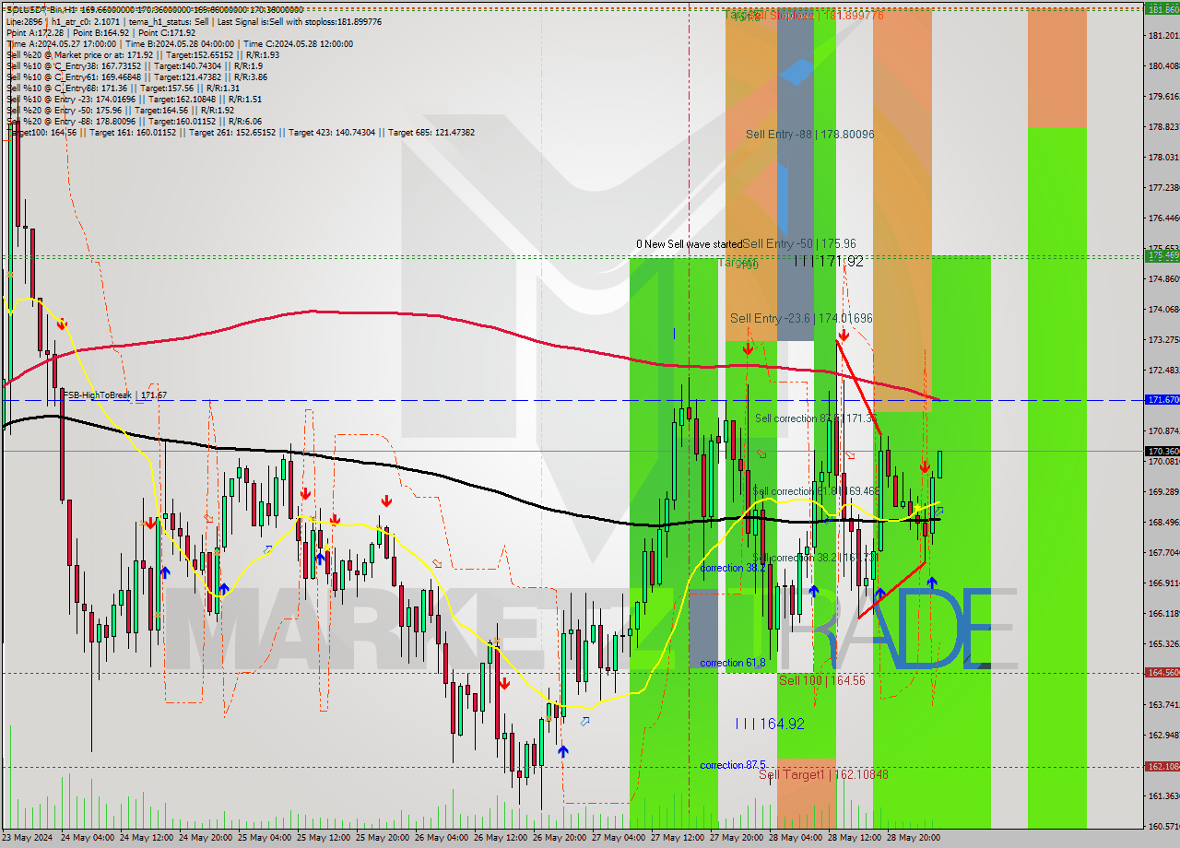1180x848 pixels.
Task: Click the '27 May 20:00' time label
Action: pyautogui.click(x=737, y=838)
